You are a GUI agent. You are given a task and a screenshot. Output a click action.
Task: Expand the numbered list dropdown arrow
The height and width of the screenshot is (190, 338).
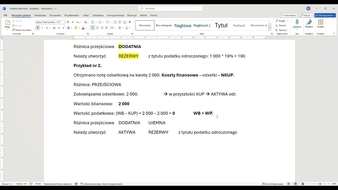tap(103, 22)
